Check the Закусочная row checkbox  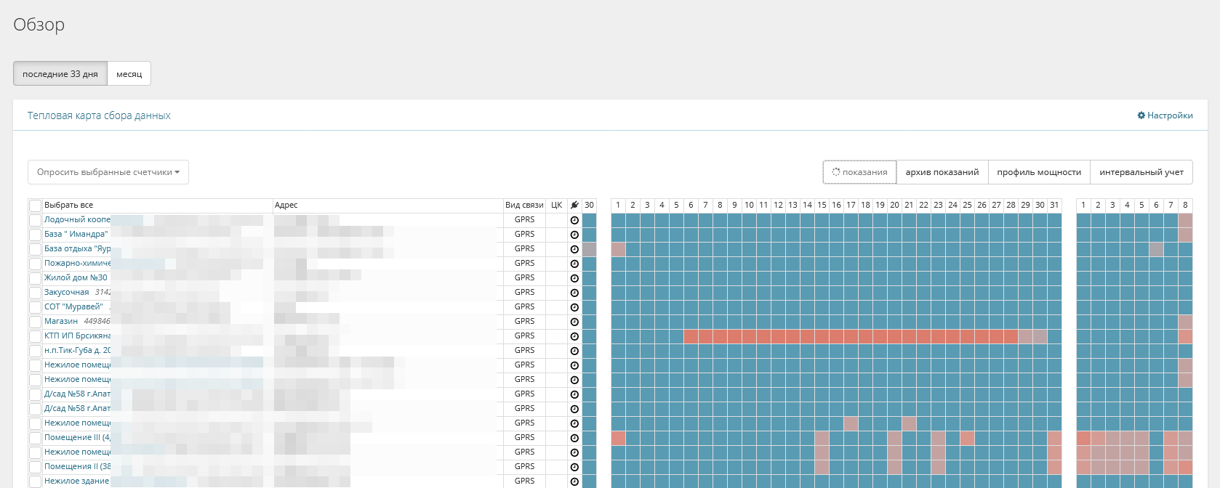point(35,293)
